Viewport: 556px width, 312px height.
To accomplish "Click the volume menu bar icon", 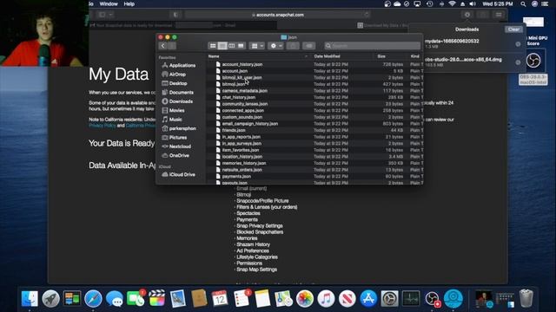I will (473, 3).
